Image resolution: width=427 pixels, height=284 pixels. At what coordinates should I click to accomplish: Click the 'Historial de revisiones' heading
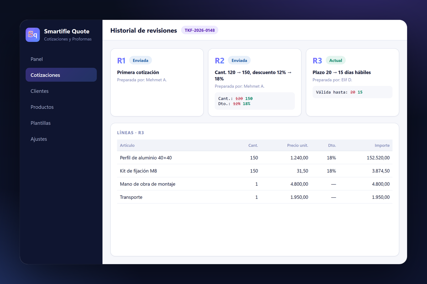click(144, 31)
